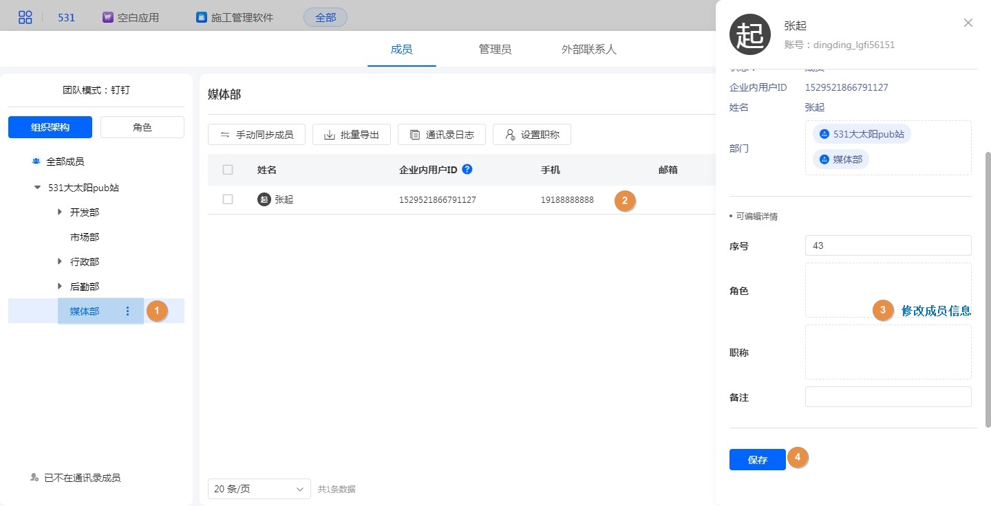This screenshot has height=506, width=991.
Task: Click the 张起 avatar in the table row
Action: [264, 199]
